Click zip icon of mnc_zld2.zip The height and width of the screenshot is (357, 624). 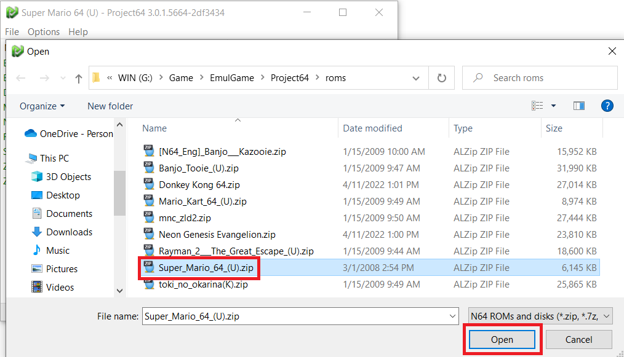(x=149, y=218)
